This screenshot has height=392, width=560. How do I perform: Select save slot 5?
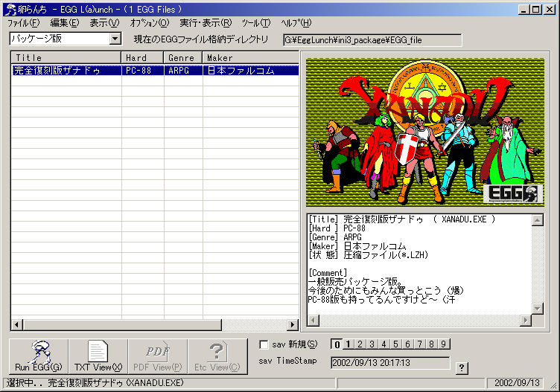pyautogui.click(x=395, y=344)
